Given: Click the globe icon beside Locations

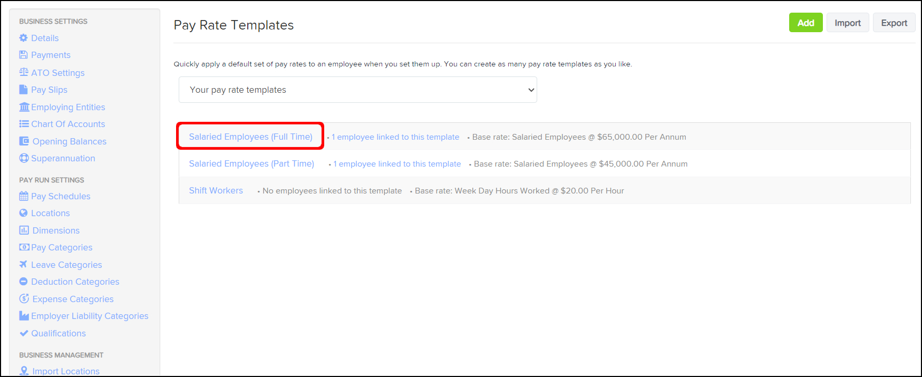Looking at the screenshot, I should 23,213.
